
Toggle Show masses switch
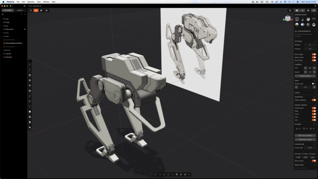314,161
